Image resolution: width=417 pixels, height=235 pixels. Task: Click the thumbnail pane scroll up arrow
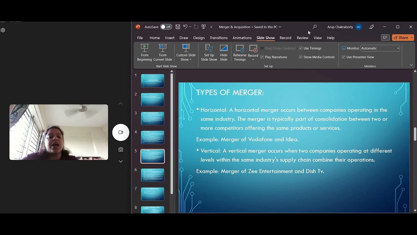coord(172,71)
